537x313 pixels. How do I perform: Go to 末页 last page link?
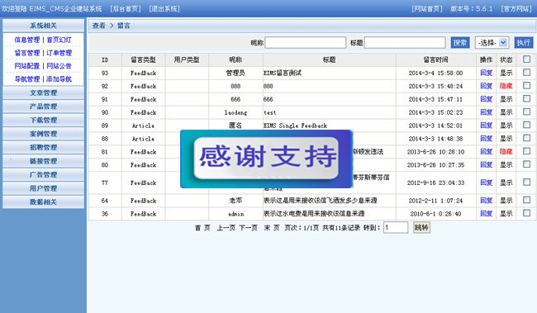click(272, 228)
